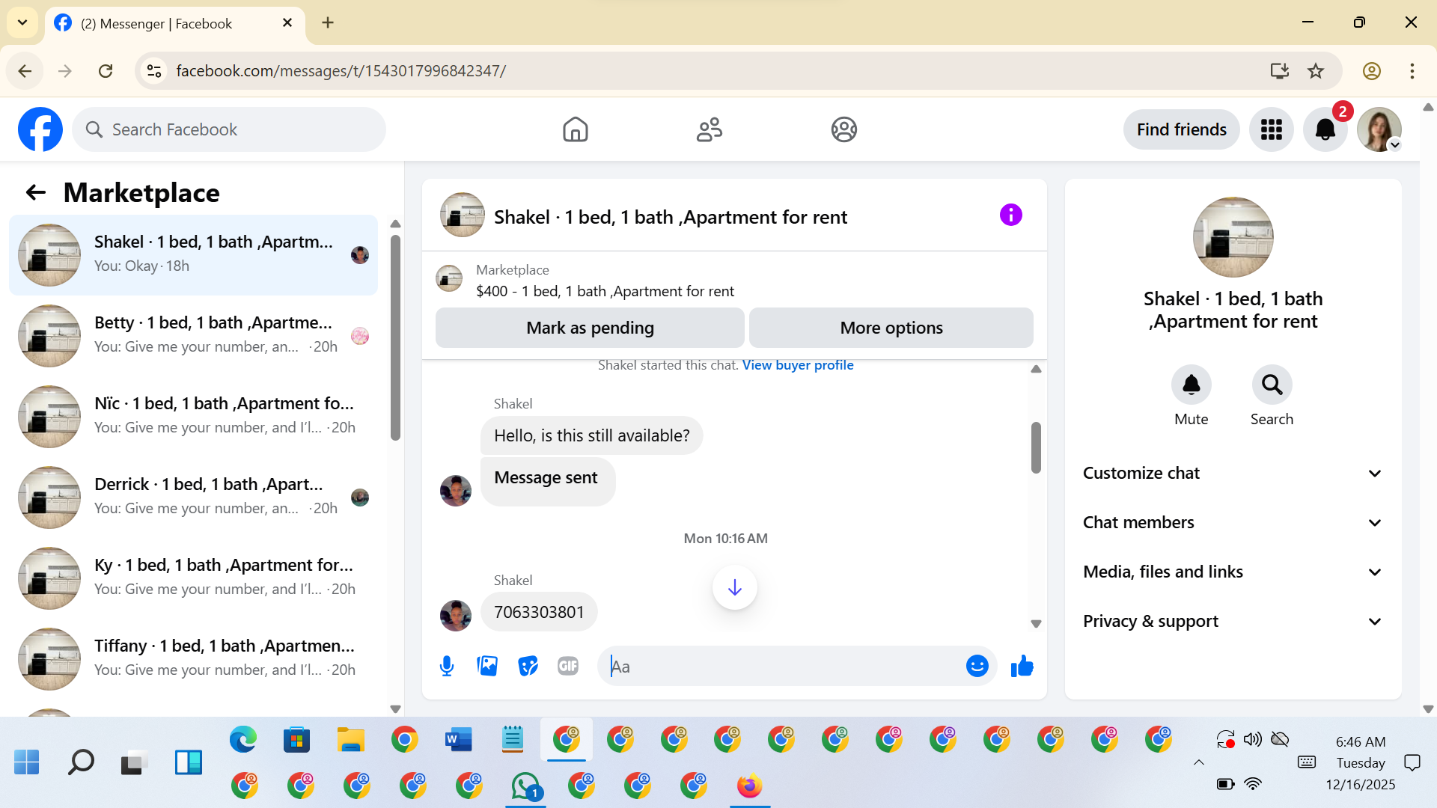Go back from Marketplace chats list
The width and height of the screenshot is (1437, 808).
(x=35, y=193)
